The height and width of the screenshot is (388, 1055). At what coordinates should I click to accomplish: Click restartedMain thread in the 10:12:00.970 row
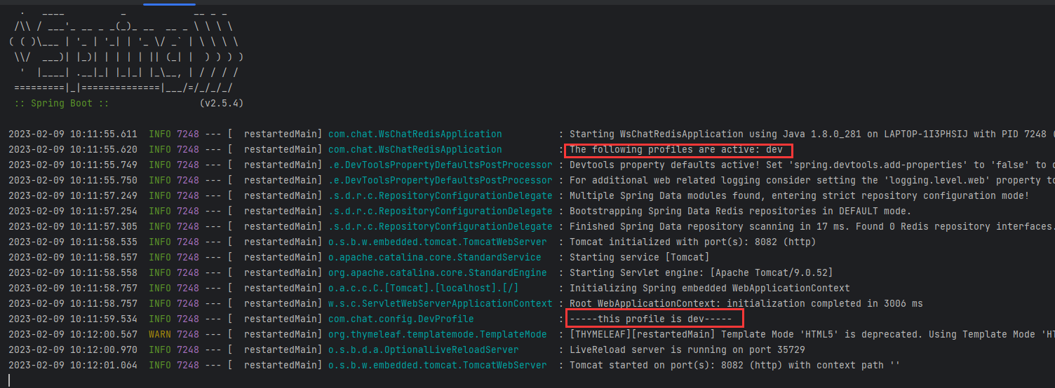click(280, 349)
